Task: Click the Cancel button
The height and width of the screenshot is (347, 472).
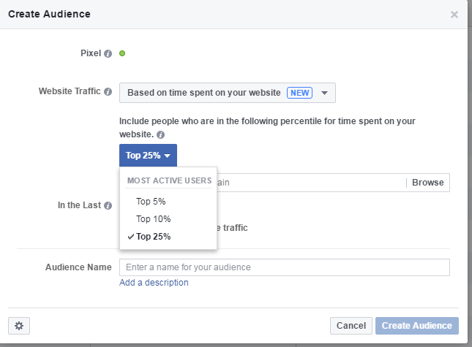Action: pos(351,326)
